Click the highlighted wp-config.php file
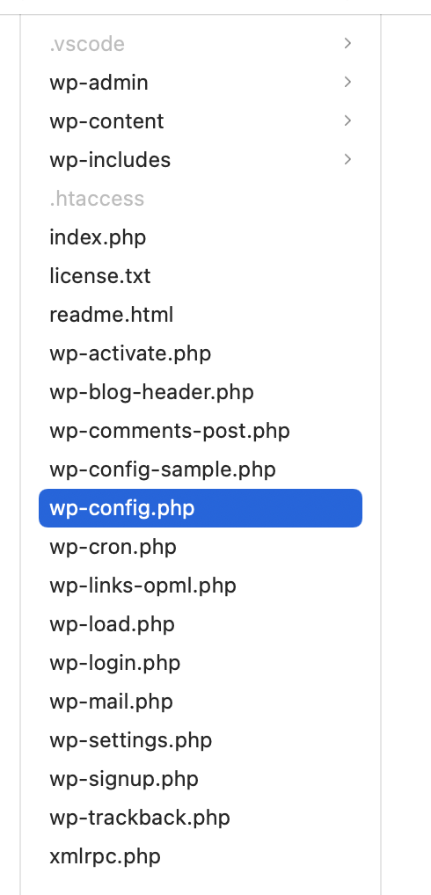The width and height of the screenshot is (431, 895). [201, 508]
